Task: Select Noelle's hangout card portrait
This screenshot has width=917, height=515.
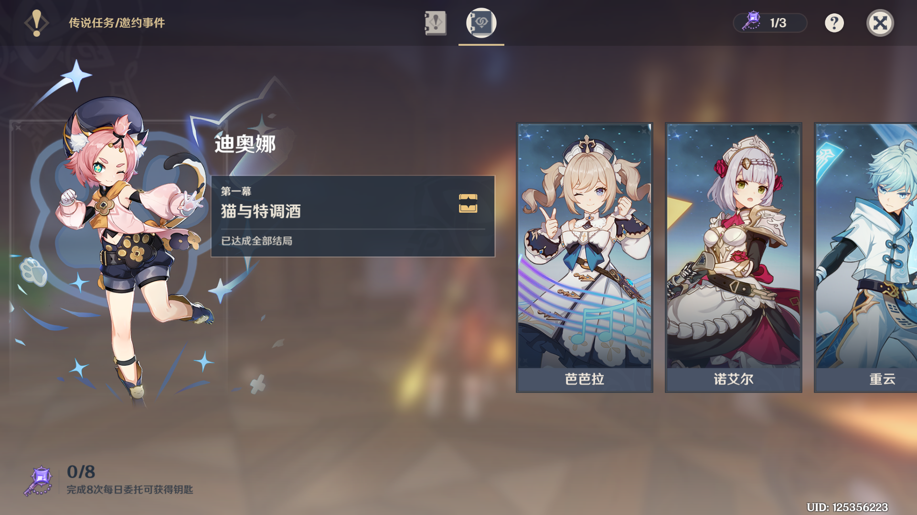Action: (734, 246)
